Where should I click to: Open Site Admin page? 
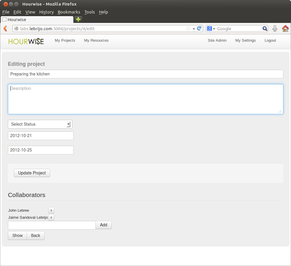pyautogui.click(x=217, y=40)
